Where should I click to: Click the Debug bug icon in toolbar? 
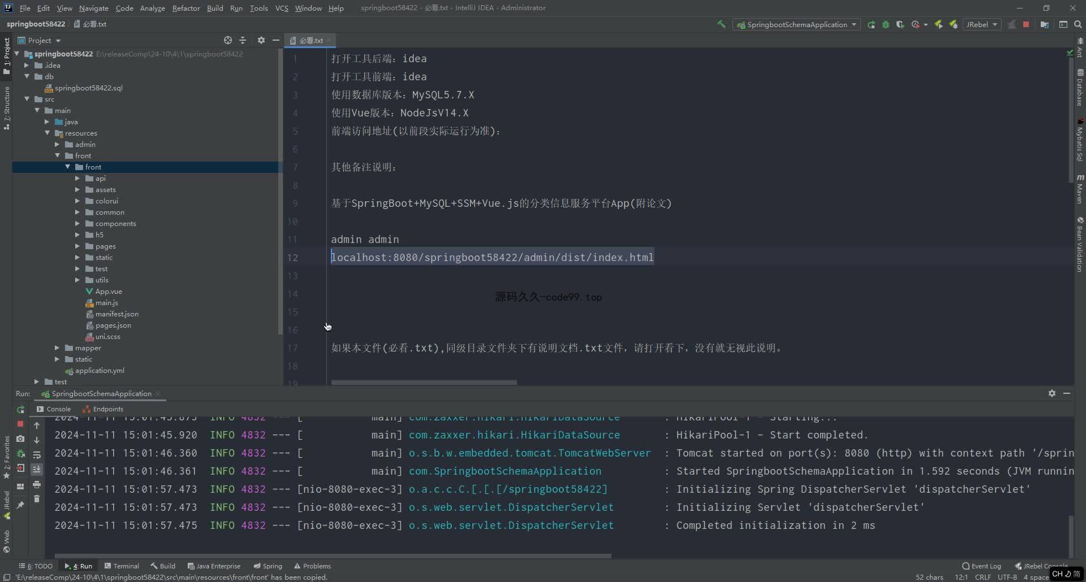click(886, 24)
